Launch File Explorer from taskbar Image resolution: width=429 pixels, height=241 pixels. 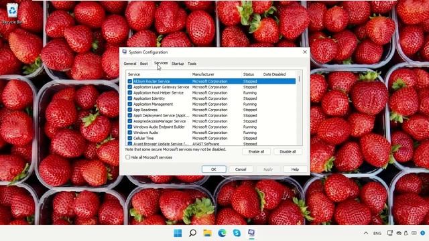tap(207, 233)
